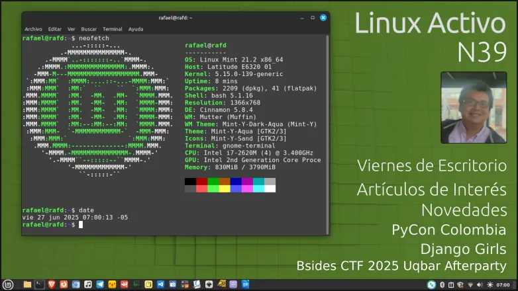The image size is (518, 291).
Task: Open the music note player icon
Action: [x=88, y=284]
